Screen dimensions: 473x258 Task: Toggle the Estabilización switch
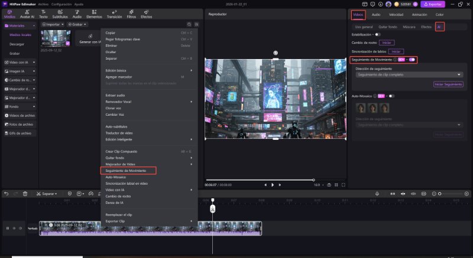click(378, 34)
